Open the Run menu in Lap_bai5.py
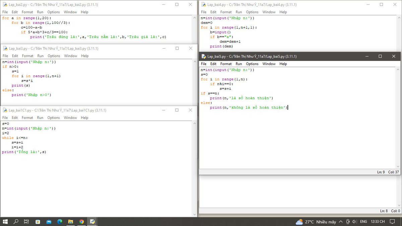The height and width of the screenshot is (226, 402). 239,64
